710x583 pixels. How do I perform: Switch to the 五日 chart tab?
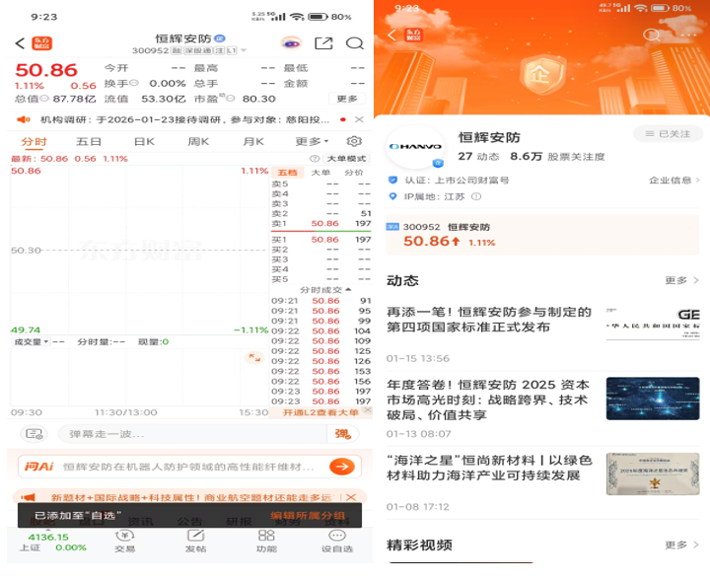tap(89, 142)
